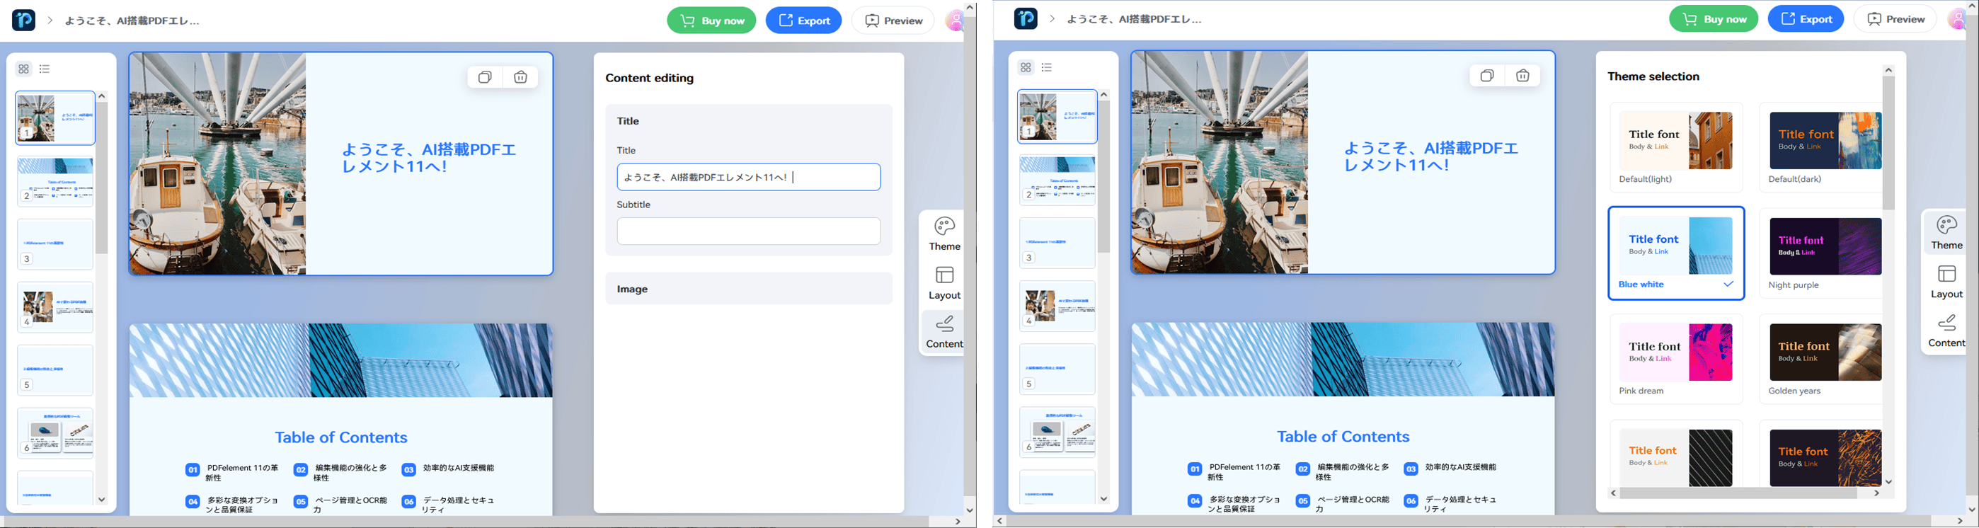Select the Default(dark) theme
Viewport: 1979px width, 528px height.
(x=1820, y=147)
